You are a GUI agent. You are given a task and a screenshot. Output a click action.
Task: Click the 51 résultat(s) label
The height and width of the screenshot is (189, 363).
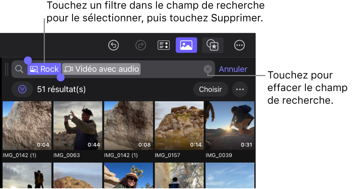click(61, 90)
